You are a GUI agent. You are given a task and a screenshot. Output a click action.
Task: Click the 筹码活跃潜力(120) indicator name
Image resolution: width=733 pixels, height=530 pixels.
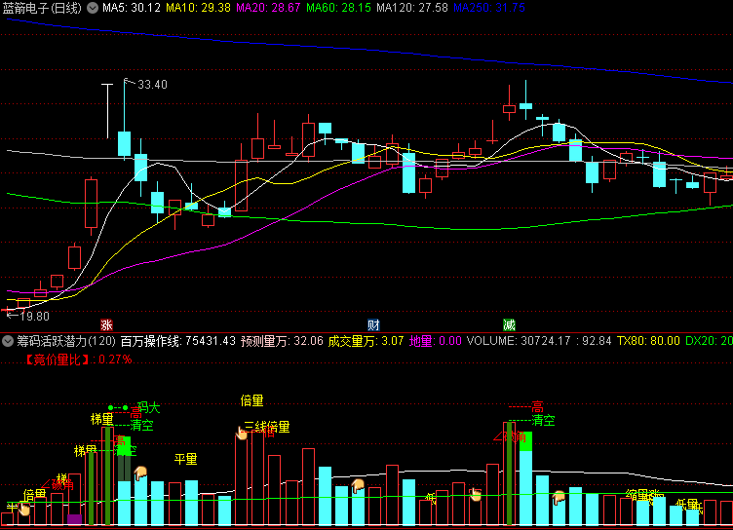66,341
